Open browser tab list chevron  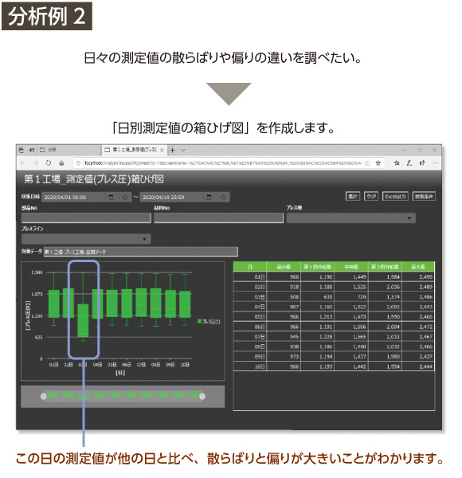(183, 150)
